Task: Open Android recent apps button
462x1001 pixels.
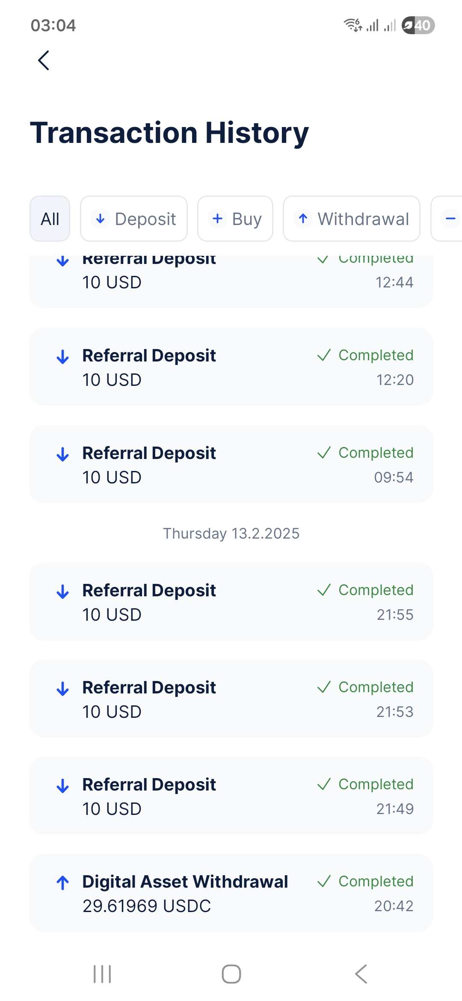Action: click(102, 974)
